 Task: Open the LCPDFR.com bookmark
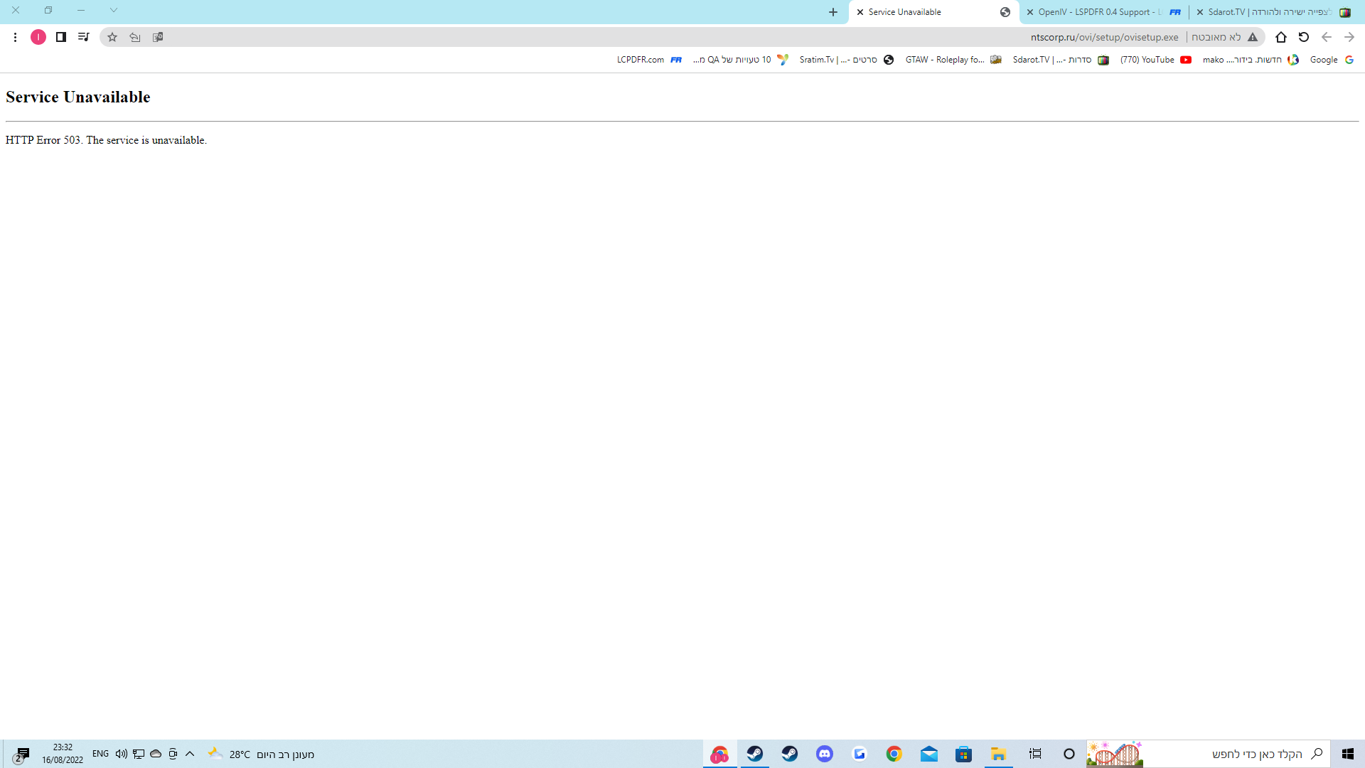(648, 60)
